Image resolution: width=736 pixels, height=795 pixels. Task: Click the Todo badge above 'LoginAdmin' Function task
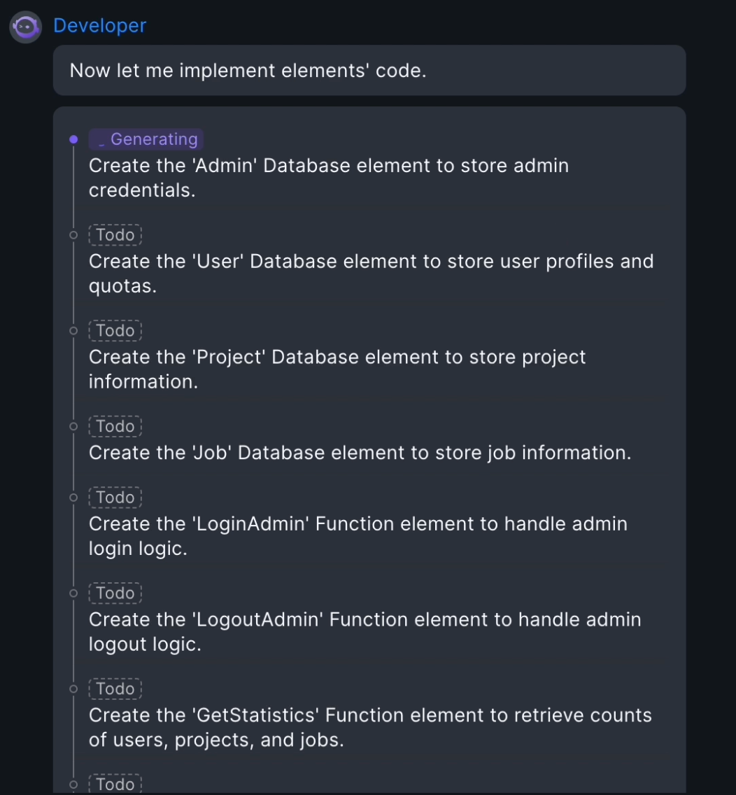[x=115, y=498]
